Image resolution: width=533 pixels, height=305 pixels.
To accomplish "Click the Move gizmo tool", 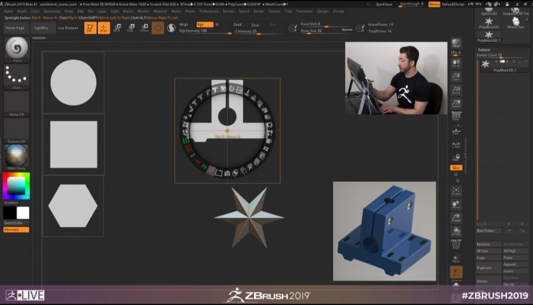I will [117, 27].
